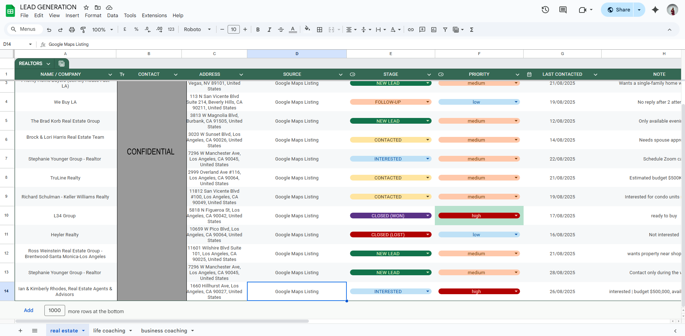Viewport: 685px width, 336px height.
Task: Switch to life coaching sheet tab
Action: click(x=109, y=331)
